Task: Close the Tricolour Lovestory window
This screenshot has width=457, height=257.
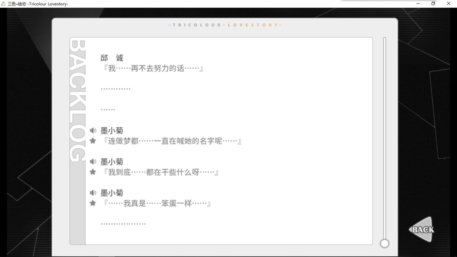Action: (449, 4)
